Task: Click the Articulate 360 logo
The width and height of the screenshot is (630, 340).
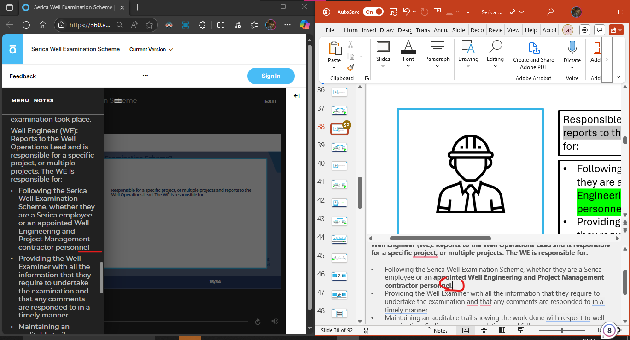Action: click(x=12, y=49)
